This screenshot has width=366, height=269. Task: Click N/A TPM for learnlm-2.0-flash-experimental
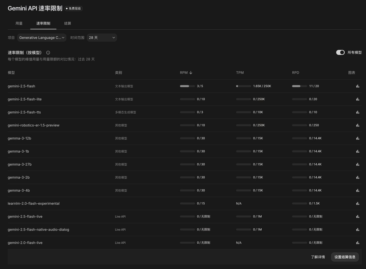(x=239, y=203)
